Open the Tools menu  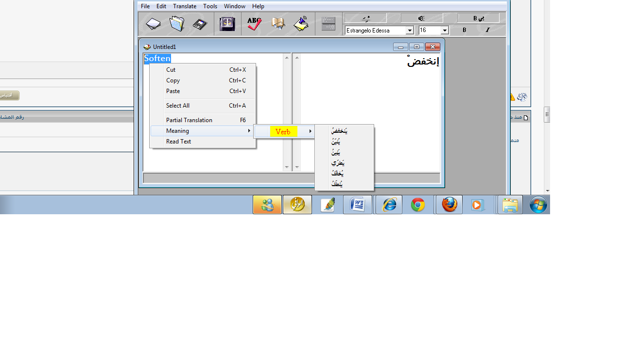pyautogui.click(x=210, y=6)
